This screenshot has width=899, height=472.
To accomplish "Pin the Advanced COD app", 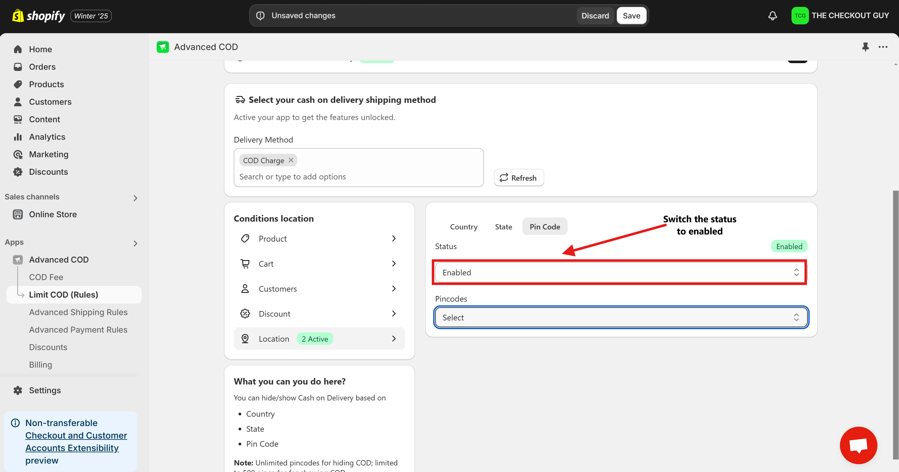I will click(865, 47).
